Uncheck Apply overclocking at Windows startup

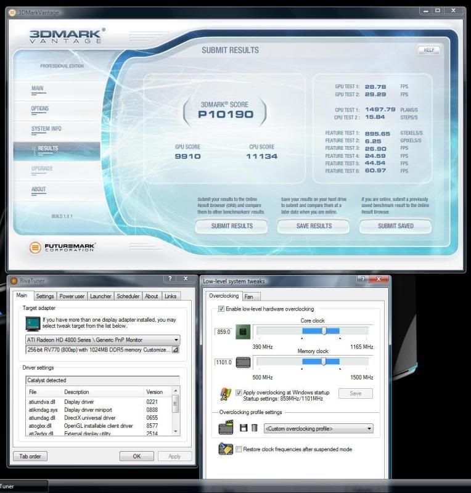click(239, 393)
